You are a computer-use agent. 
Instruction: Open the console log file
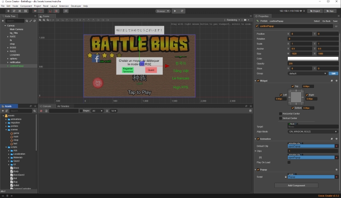point(46,111)
